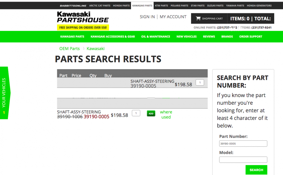Viewport: 283px width, 175px height.
Task: View cart Items and Total summary
Action: (x=250, y=19)
